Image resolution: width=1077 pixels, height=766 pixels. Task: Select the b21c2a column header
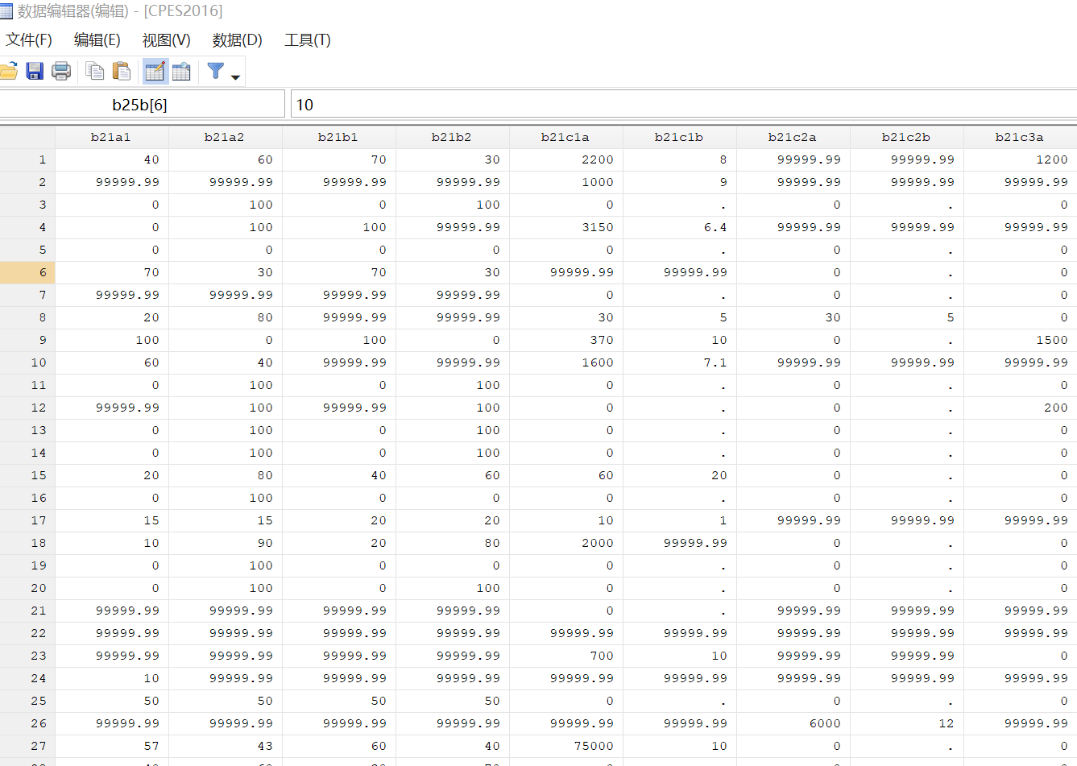[x=793, y=137]
